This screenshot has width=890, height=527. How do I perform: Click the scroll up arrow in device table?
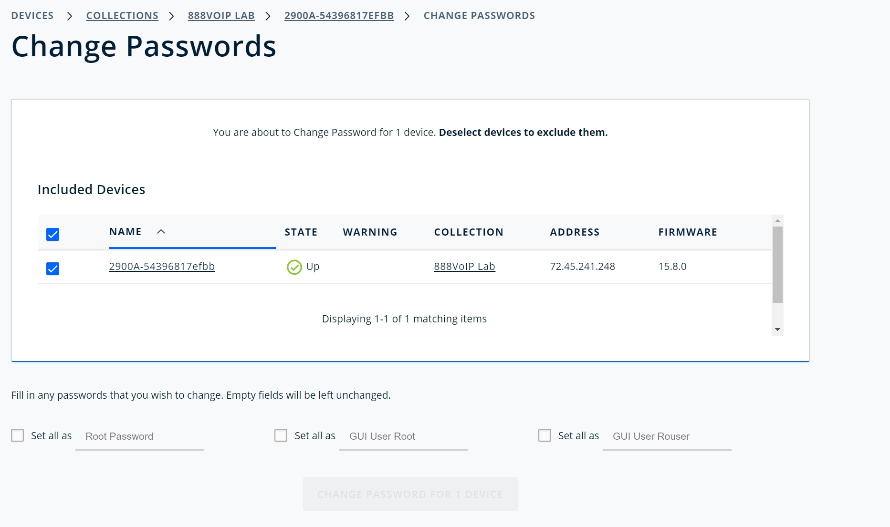point(777,221)
